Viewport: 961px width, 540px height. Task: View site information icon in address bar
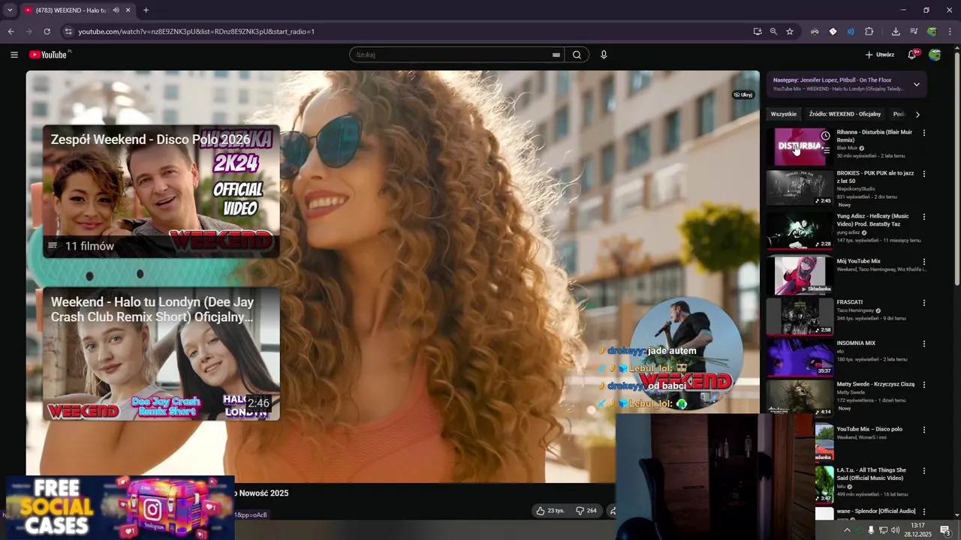tap(68, 31)
